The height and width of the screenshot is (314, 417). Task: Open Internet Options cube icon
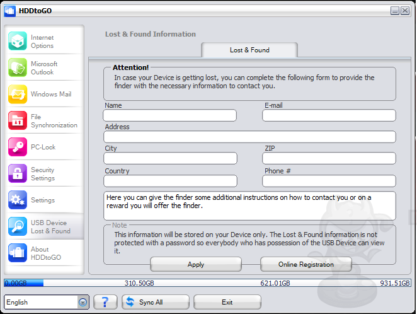coord(18,41)
